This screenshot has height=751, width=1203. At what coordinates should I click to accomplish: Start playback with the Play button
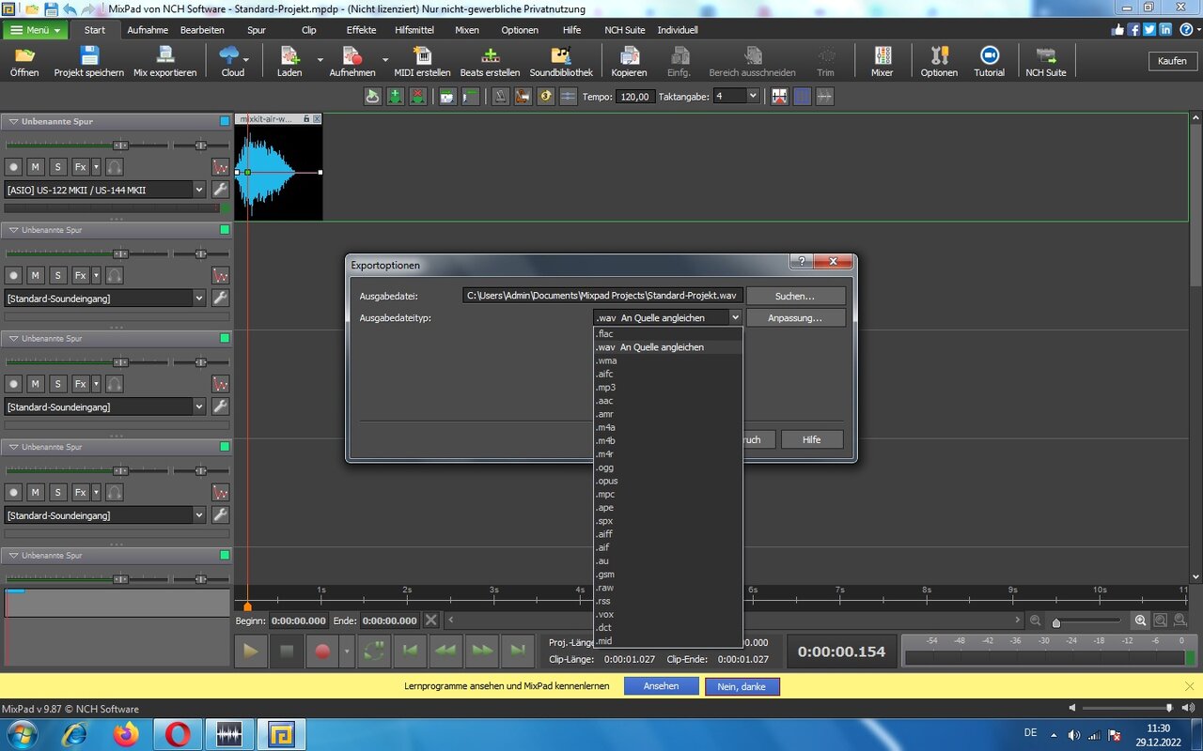pos(251,651)
